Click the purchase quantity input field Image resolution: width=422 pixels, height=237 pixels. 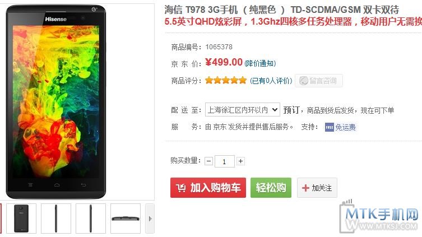[225, 161]
